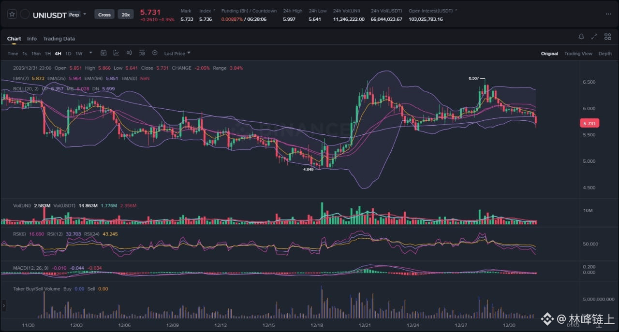The height and width of the screenshot is (332, 619).
Task: Expand the left side panel arrow
Action: pyautogui.click(x=4, y=305)
